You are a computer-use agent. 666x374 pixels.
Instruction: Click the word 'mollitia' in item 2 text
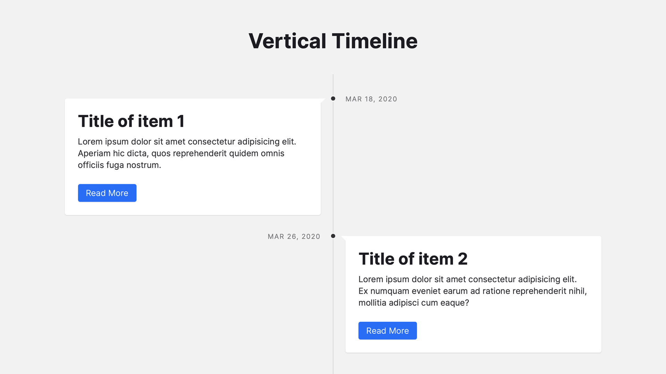coord(372,303)
